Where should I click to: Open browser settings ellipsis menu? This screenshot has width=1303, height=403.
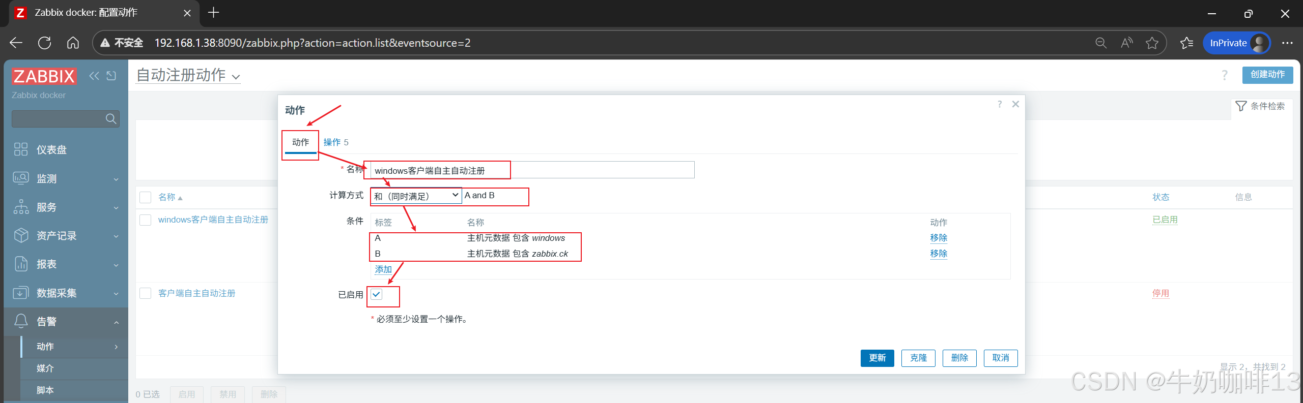[x=1287, y=43]
